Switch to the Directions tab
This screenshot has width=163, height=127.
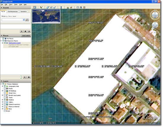point(23,12)
